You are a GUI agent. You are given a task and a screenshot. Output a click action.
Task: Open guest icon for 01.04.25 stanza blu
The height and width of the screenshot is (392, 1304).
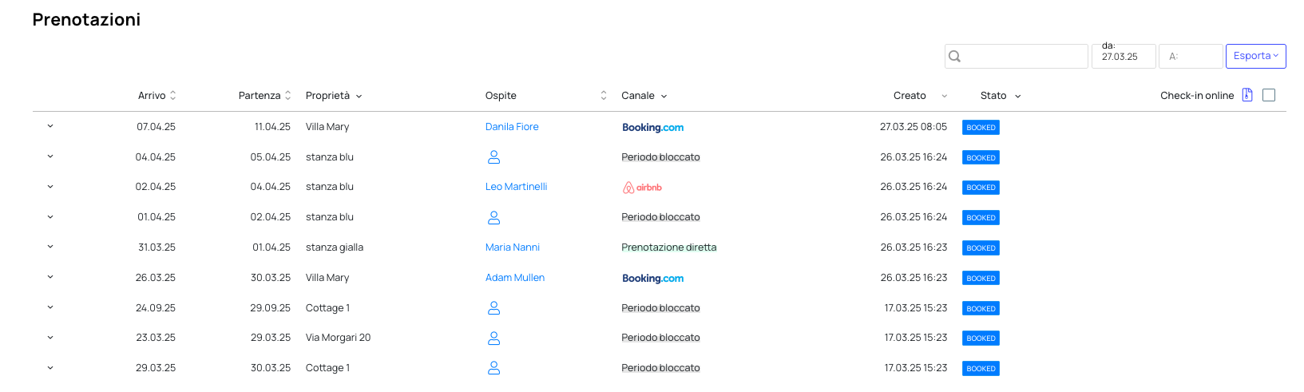[493, 217]
